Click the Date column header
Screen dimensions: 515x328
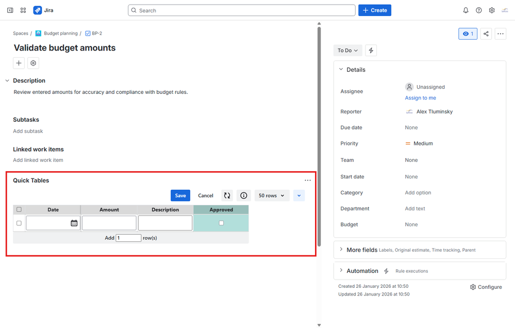coord(53,210)
